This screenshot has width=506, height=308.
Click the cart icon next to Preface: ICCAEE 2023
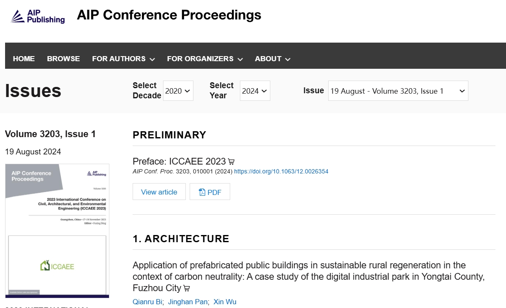tap(231, 162)
